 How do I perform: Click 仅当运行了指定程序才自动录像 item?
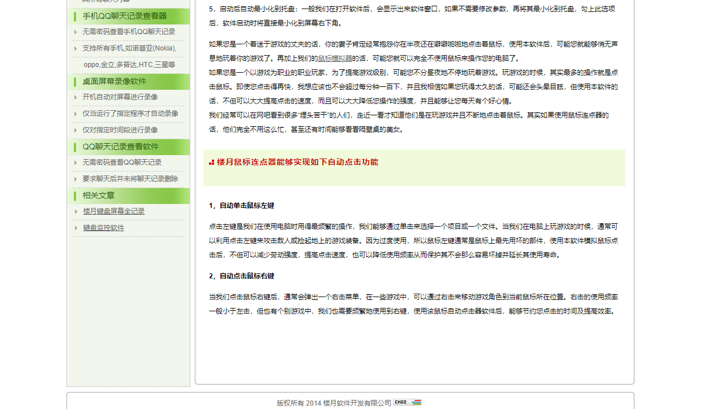(x=130, y=114)
